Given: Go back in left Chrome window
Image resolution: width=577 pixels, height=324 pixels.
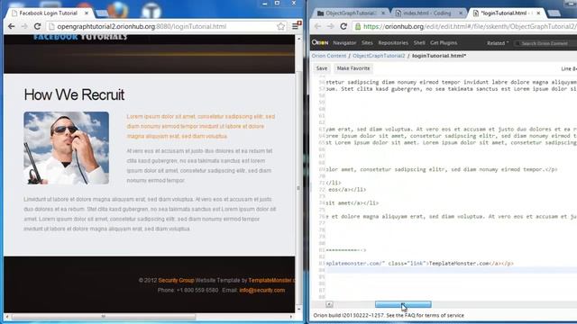Looking at the screenshot, I should [x=12, y=26].
